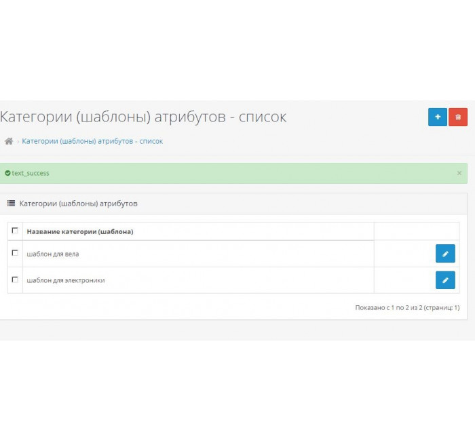
Task: Toggle the select-all checkbox in header
Action: tap(15, 231)
